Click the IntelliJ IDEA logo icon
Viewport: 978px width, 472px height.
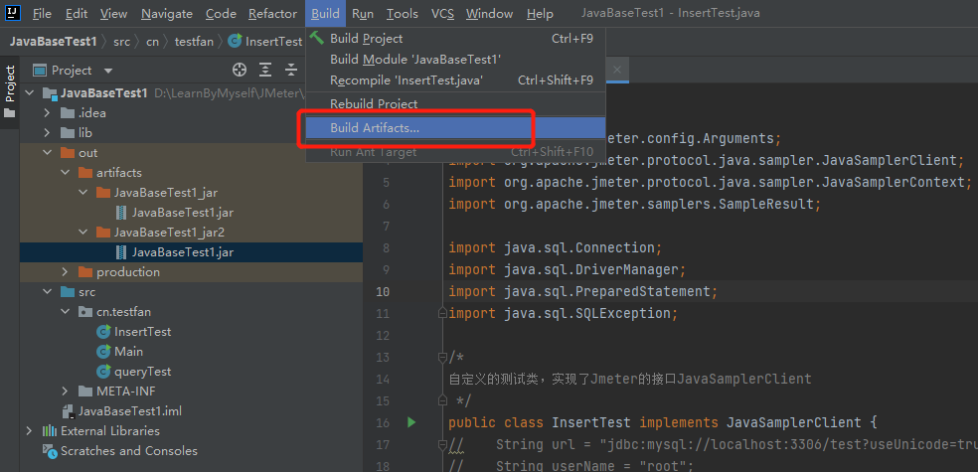(13, 13)
